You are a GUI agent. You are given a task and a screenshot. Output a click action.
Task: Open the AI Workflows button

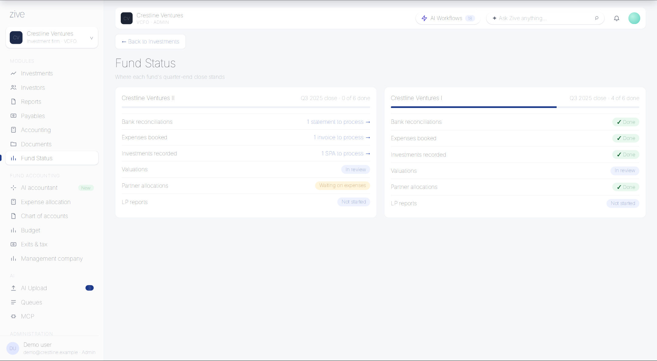(x=448, y=18)
